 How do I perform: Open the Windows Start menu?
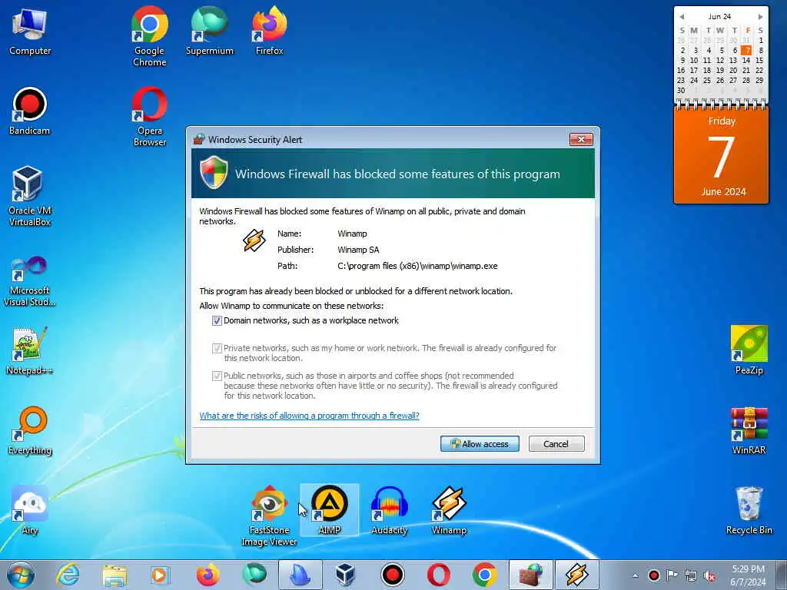pos(21,575)
